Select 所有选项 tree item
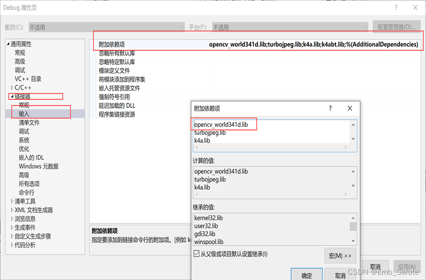This screenshot has width=426, height=280. pyautogui.click(x=29, y=184)
